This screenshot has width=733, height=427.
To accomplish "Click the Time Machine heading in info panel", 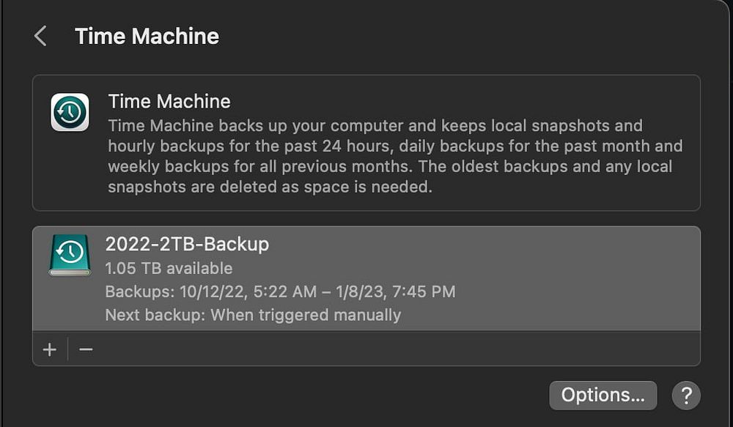I will pyautogui.click(x=169, y=101).
